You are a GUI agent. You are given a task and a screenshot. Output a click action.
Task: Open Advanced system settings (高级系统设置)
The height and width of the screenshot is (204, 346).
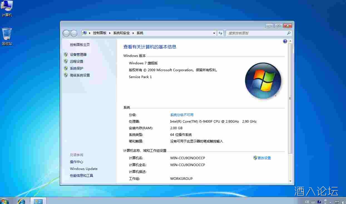coord(80,75)
